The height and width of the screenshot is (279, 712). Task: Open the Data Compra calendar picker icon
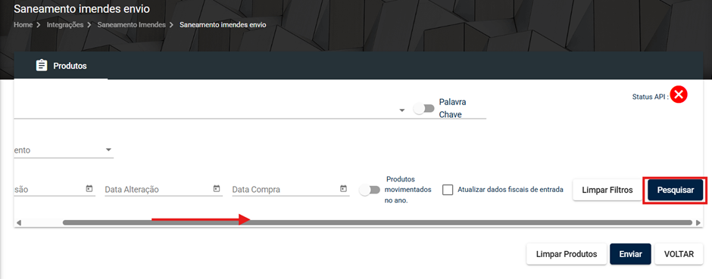coord(344,189)
